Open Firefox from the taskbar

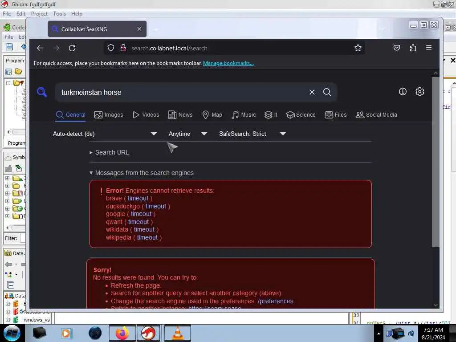click(x=122, y=333)
